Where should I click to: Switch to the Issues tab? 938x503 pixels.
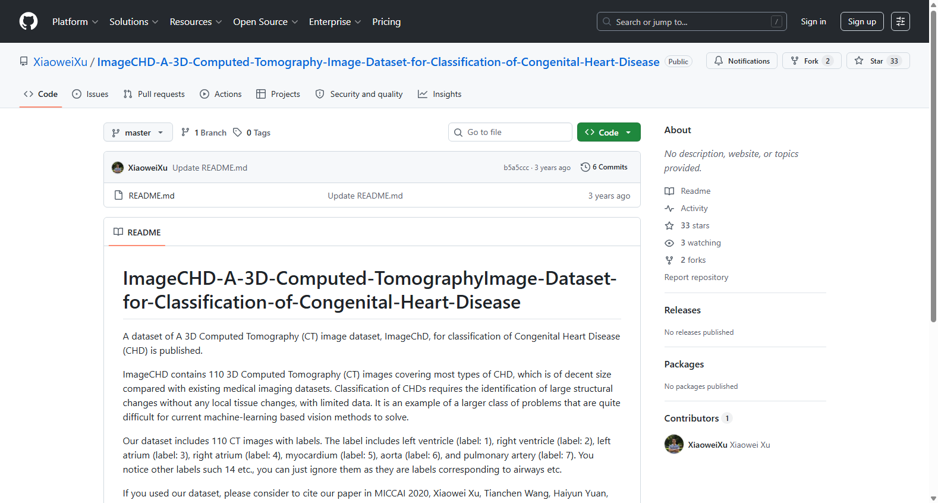[90, 94]
